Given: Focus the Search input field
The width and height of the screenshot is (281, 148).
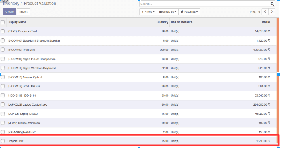Looking at the screenshot, I should (x=205, y=4).
